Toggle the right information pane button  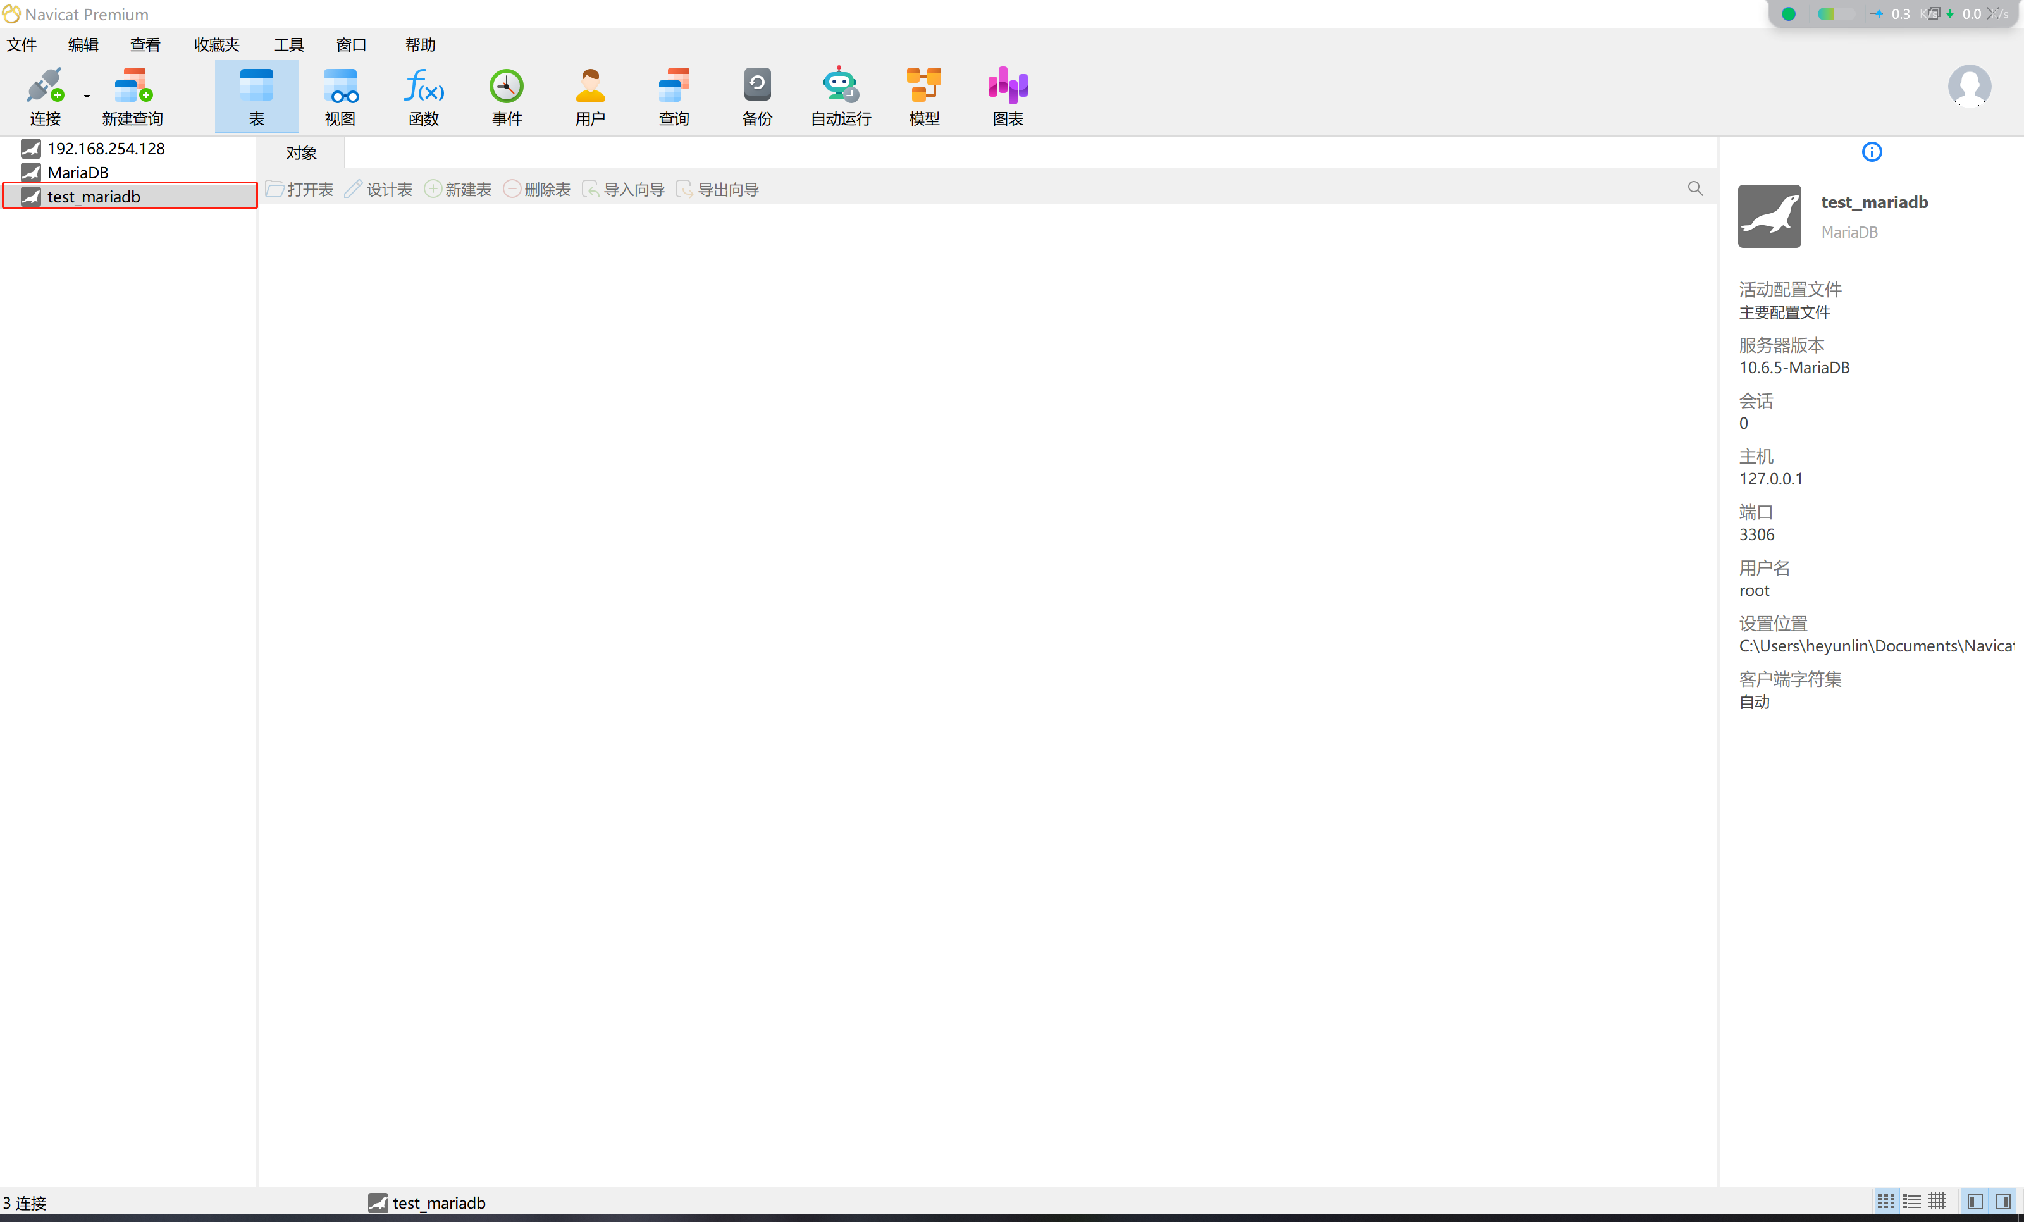(x=2002, y=1202)
